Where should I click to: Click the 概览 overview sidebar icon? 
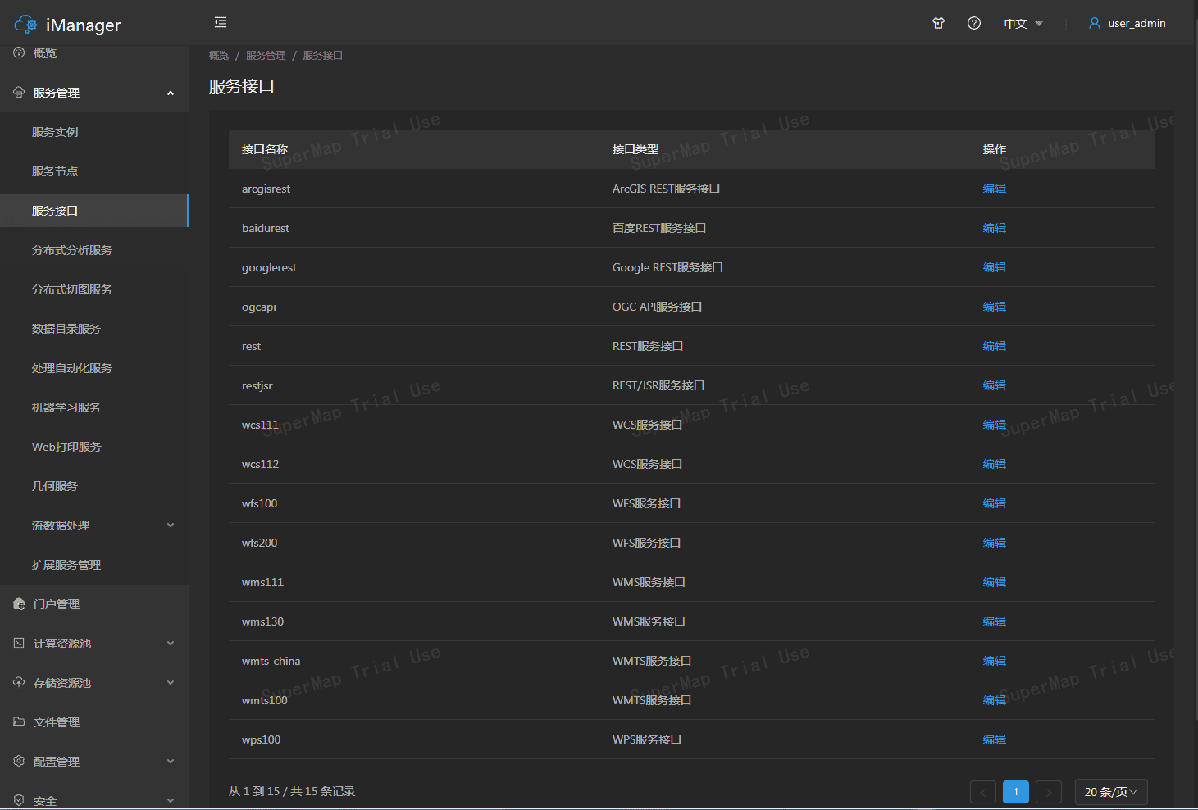click(x=19, y=52)
